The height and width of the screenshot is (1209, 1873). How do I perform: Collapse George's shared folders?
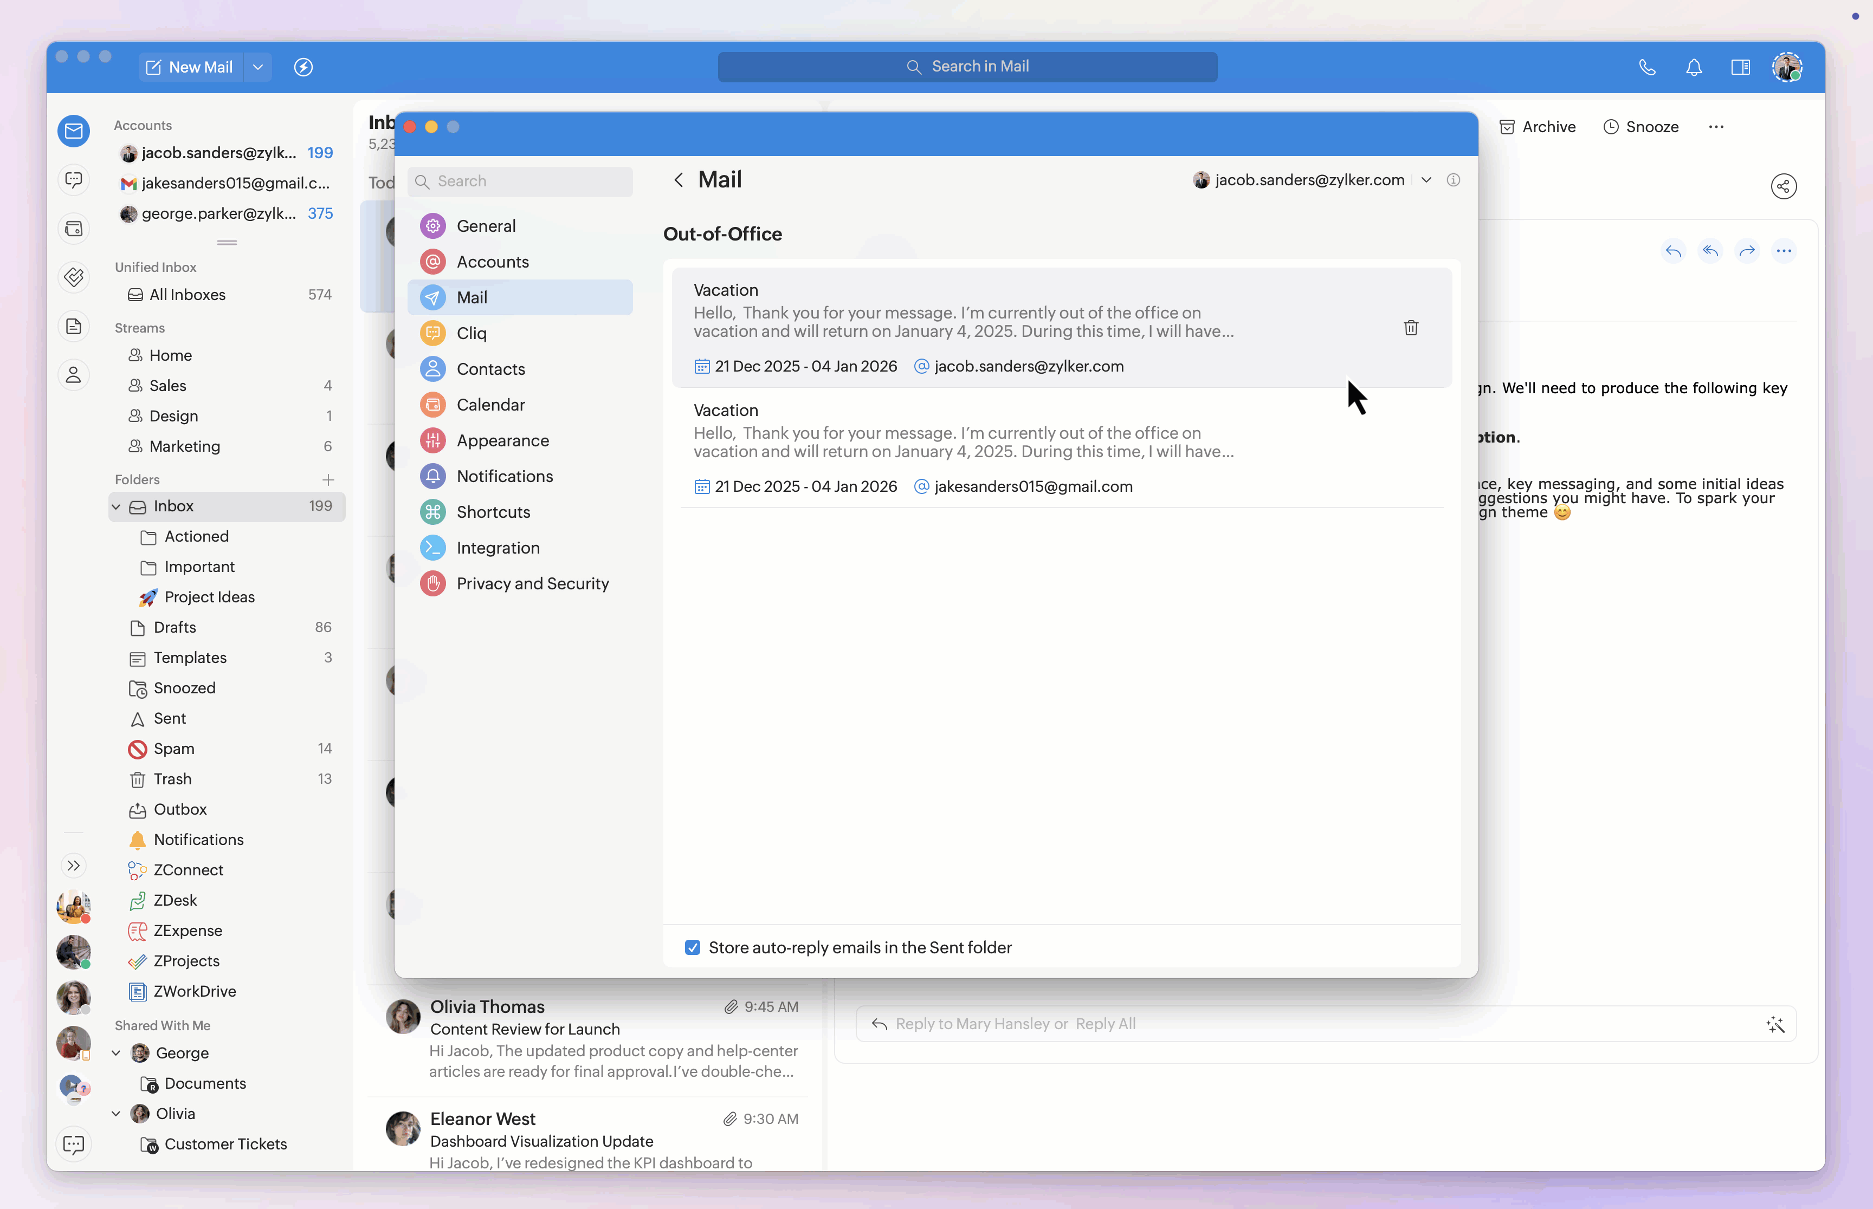tap(116, 1053)
